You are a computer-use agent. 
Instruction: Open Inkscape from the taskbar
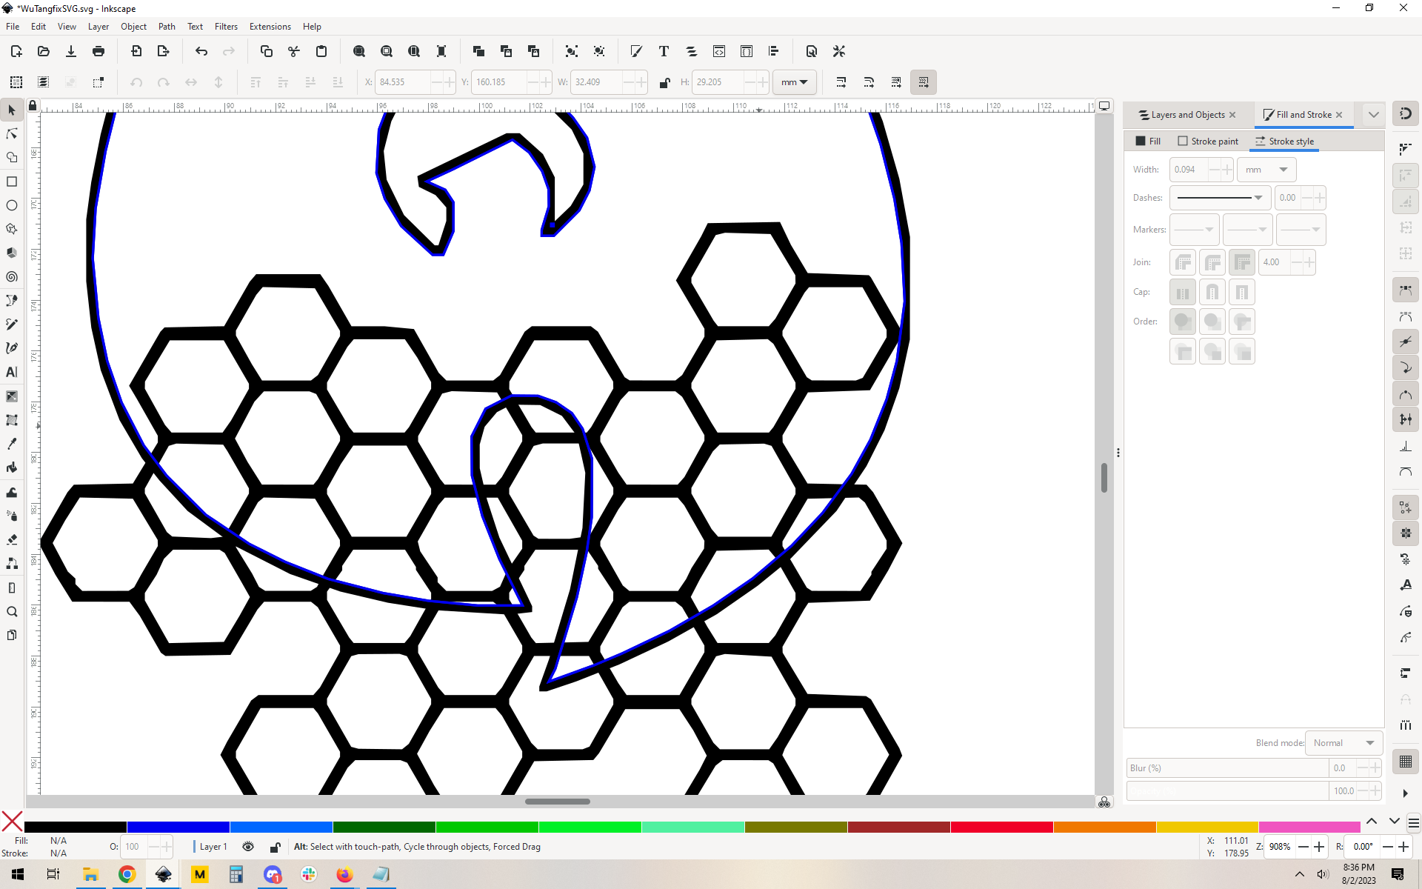163,875
